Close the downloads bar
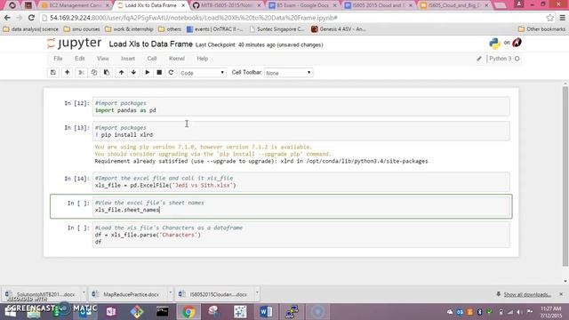This screenshot has width=569, height=320. 561,294
